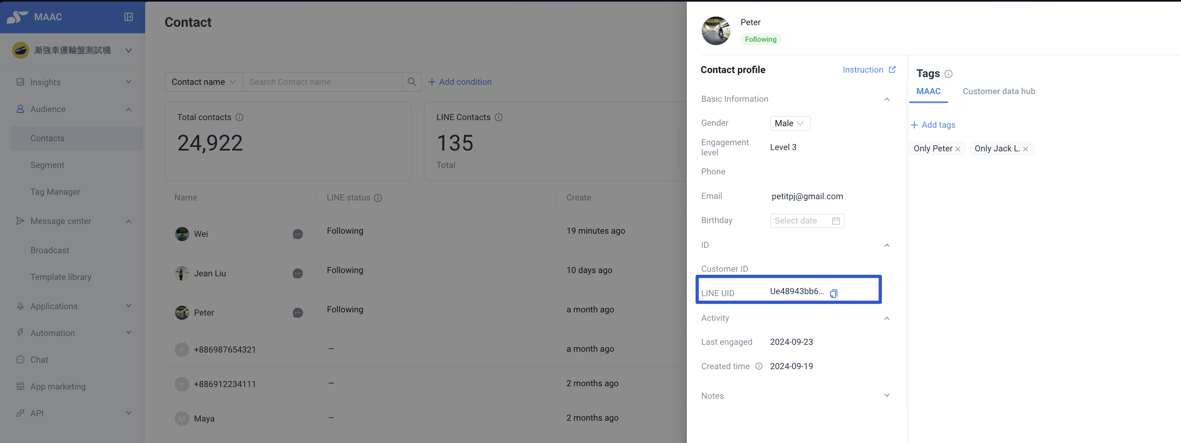Open the Contact name filter dropdown
Viewport: 1181px width, 443px height.
[x=203, y=82]
